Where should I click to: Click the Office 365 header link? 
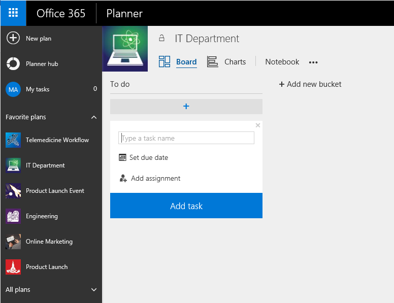61,13
